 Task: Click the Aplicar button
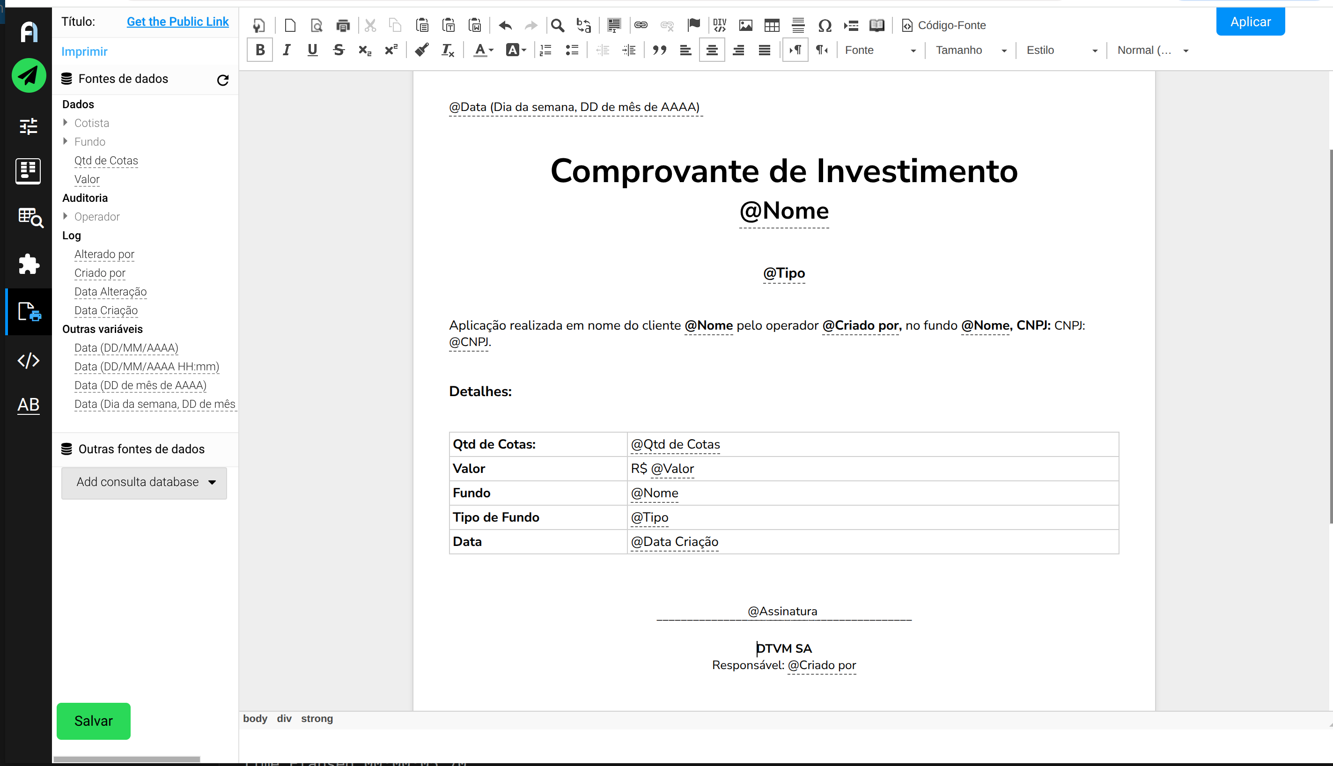[1250, 22]
